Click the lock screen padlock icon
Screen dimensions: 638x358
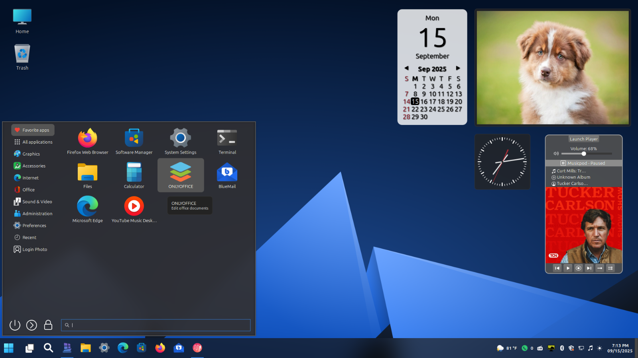coord(48,325)
